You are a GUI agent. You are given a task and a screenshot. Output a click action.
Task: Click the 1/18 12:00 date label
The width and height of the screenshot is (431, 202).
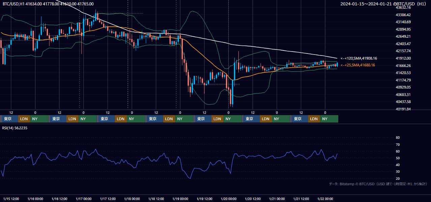[x=156, y=198]
